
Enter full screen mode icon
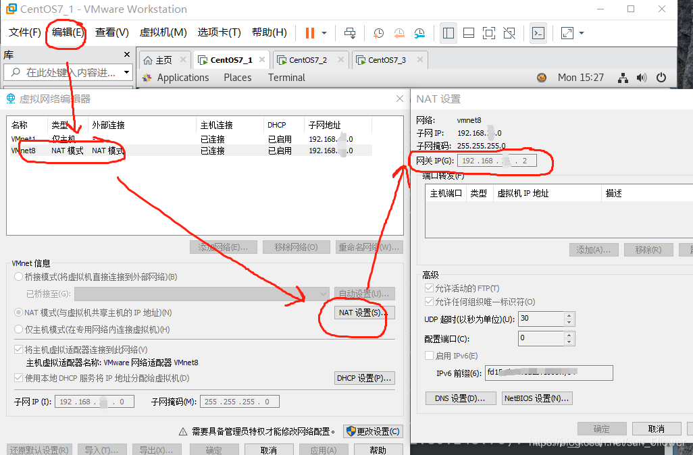pos(489,33)
